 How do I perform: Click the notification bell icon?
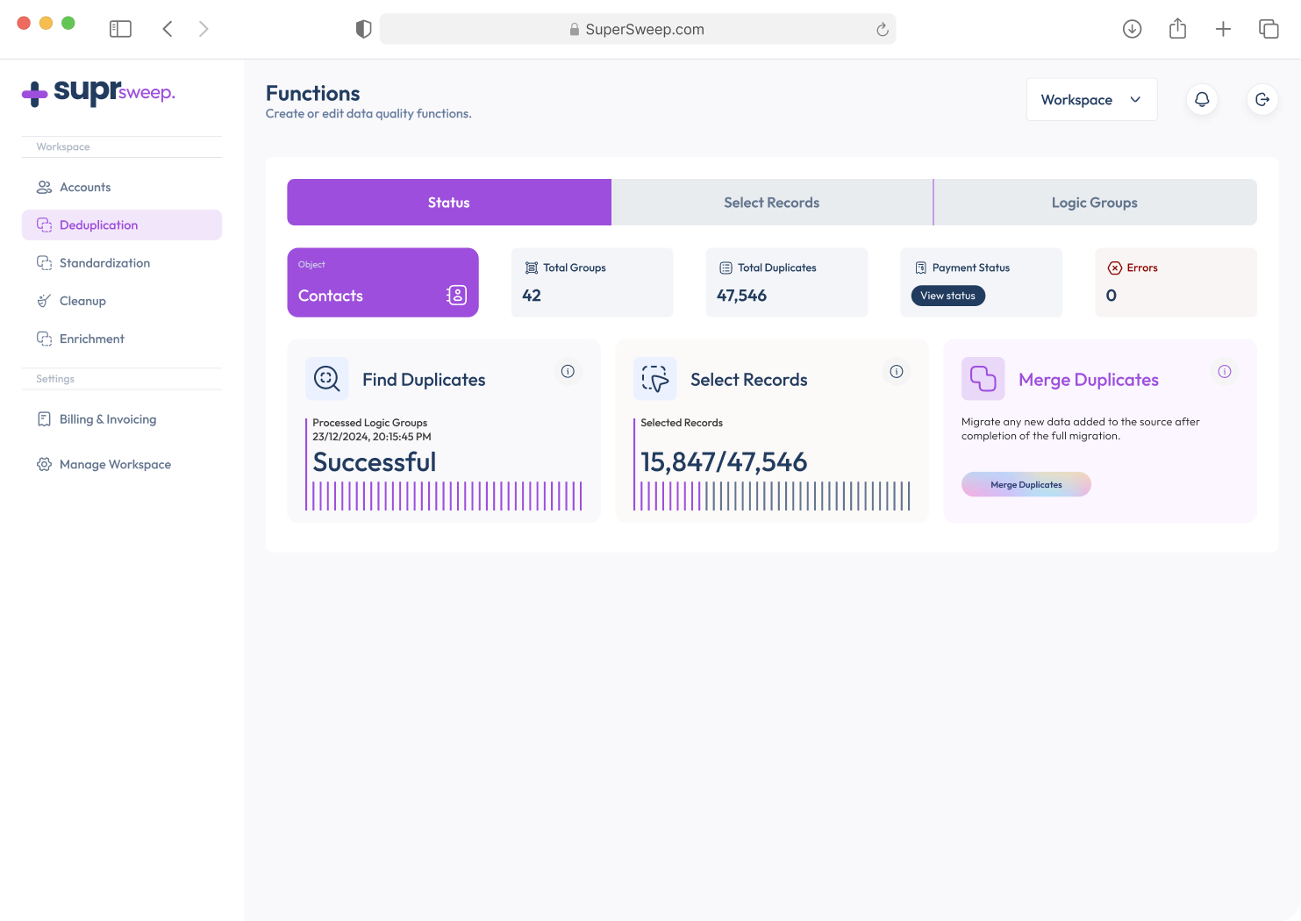(x=1202, y=100)
